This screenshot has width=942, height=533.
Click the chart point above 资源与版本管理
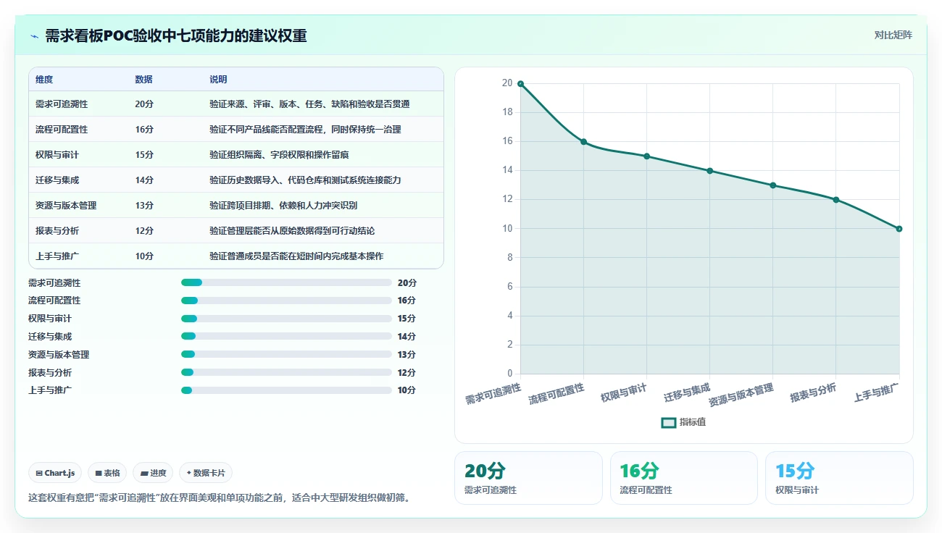(x=772, y=185)
